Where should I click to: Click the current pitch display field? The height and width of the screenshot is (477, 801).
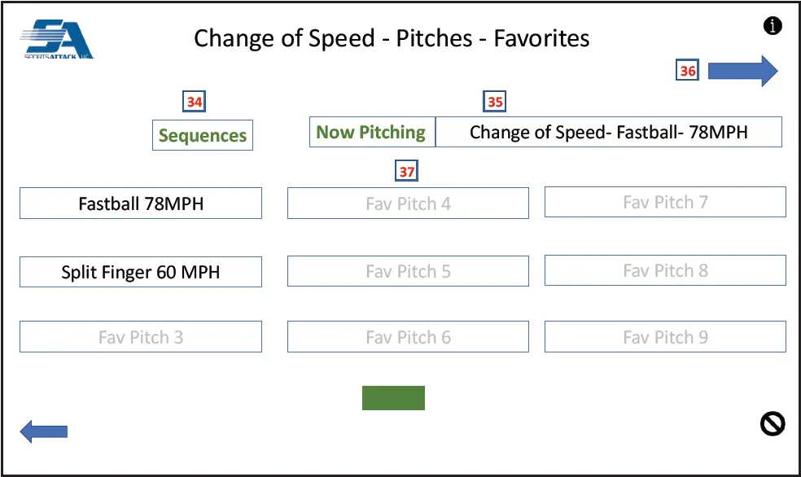click(x=608, y=132)
